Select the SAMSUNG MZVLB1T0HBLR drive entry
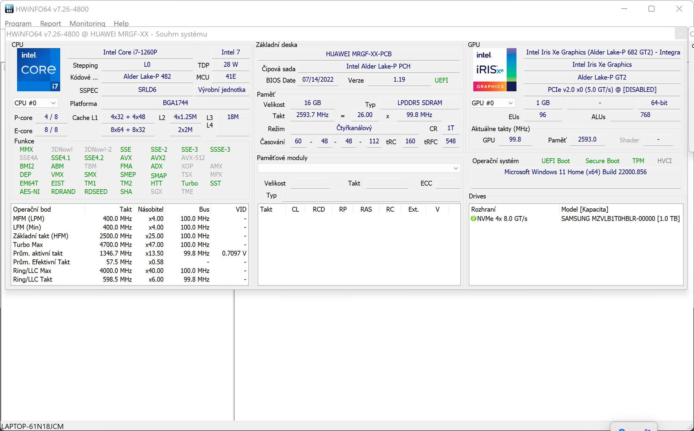Image resolution: width=694 pixels, height=431 pixels. click(x=620, y=219)
